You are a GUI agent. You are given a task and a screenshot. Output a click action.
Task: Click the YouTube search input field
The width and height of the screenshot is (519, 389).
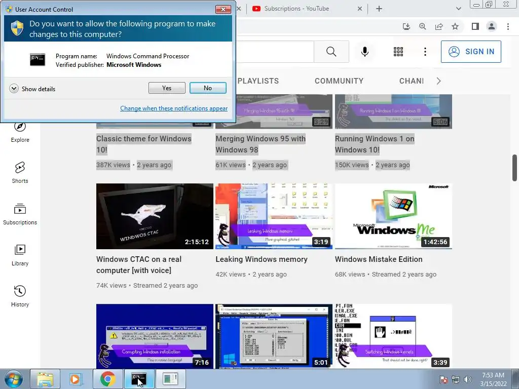275,52
